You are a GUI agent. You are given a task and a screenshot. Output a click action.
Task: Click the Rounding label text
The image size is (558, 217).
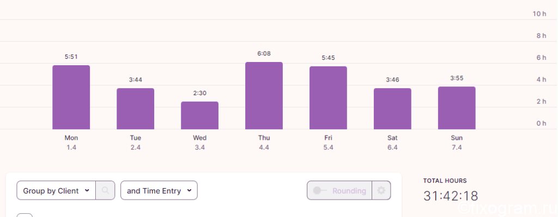[x=349, y=191]
